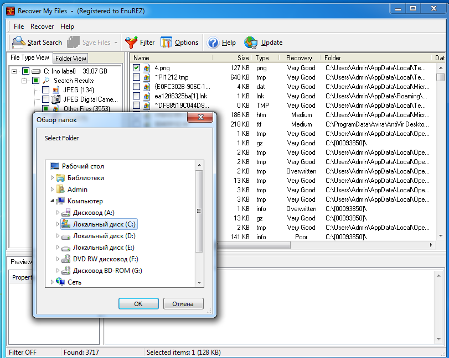The image size is (449, 358).
Task: Check the {E0FC302B-906C-1... file checkbox
Action: coord(137,87)
